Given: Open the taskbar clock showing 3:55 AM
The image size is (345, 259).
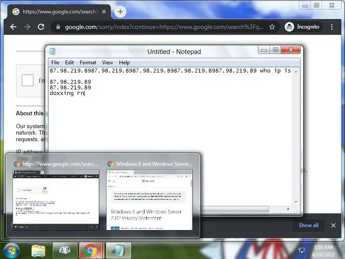Looking at the screenshot, I should 323,251.
